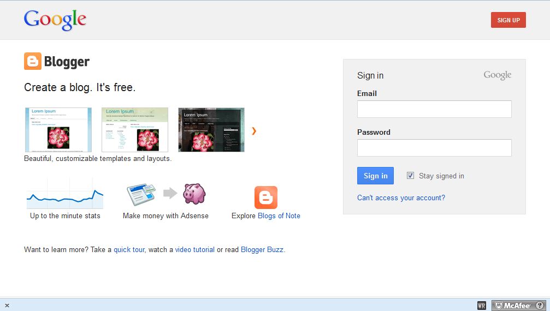550x311 pixels.
Task: Open the video tutorial link
Action: 194,250
